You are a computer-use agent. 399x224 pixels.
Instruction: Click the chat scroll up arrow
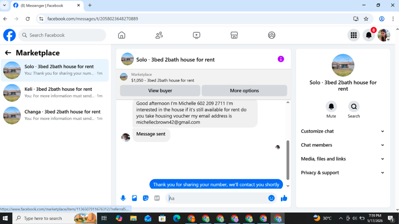click(x=288, y=102)
